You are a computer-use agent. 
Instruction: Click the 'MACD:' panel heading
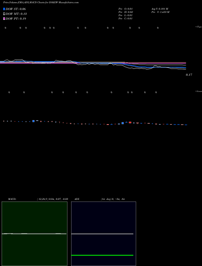[x=12, y=199]
